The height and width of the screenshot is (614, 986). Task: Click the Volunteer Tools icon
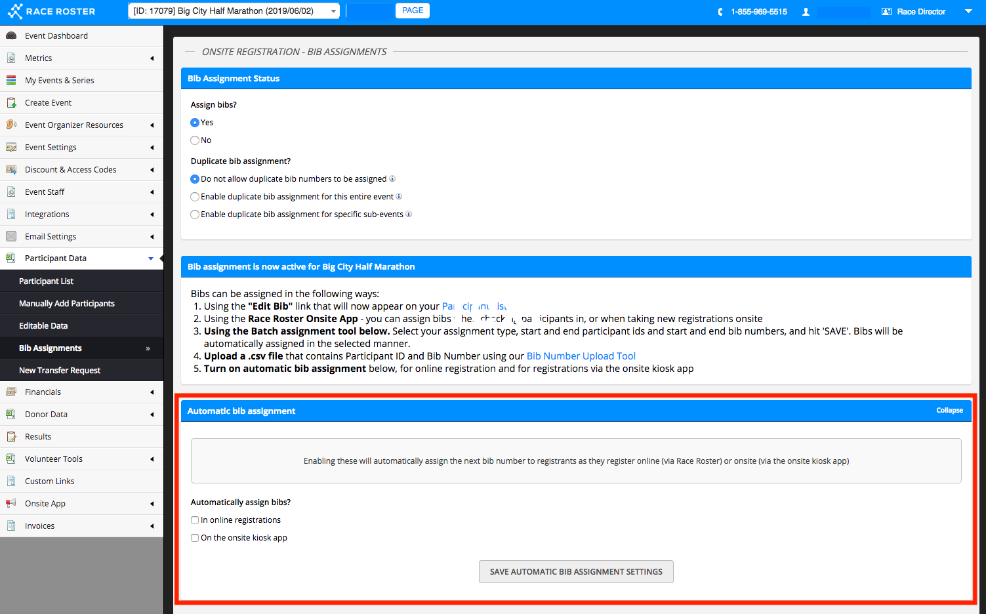pyautogui.click(x=11, y=459)
